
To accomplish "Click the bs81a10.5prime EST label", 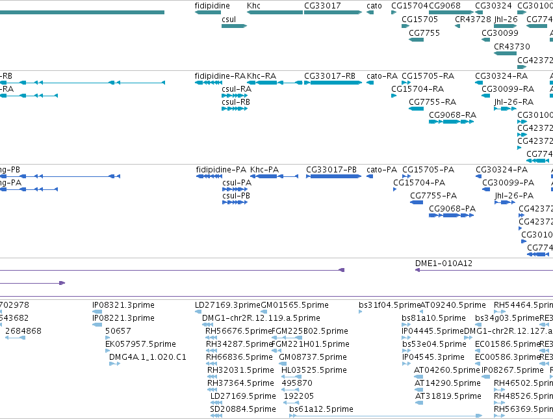I will coord(434,318).
